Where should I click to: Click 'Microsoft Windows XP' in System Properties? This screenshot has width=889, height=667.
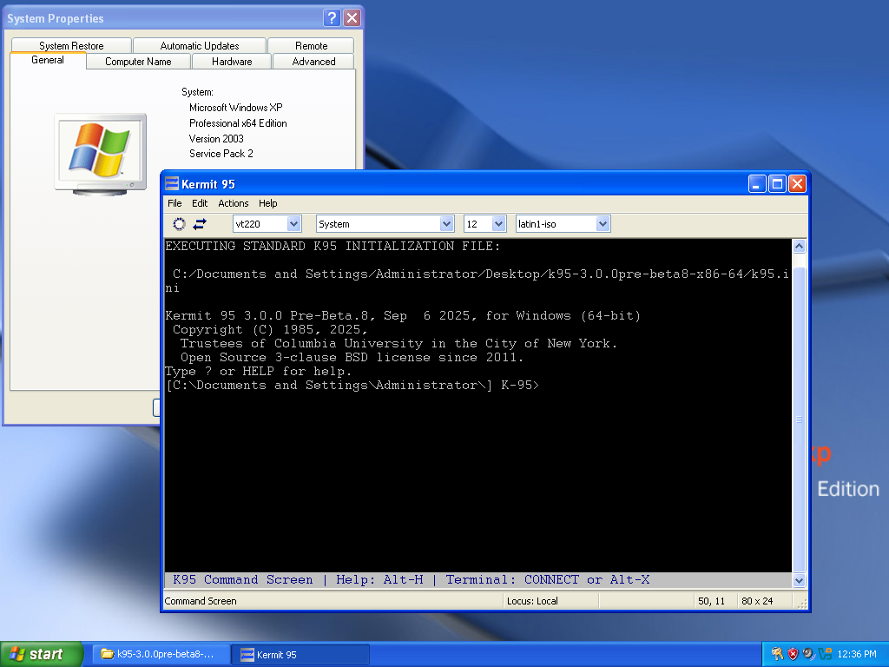coord(236,108)
